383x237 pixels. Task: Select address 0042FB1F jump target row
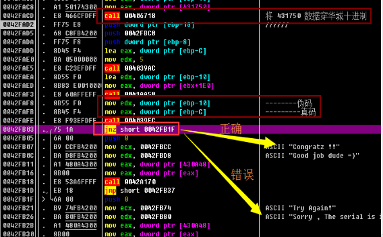[19, 199]
